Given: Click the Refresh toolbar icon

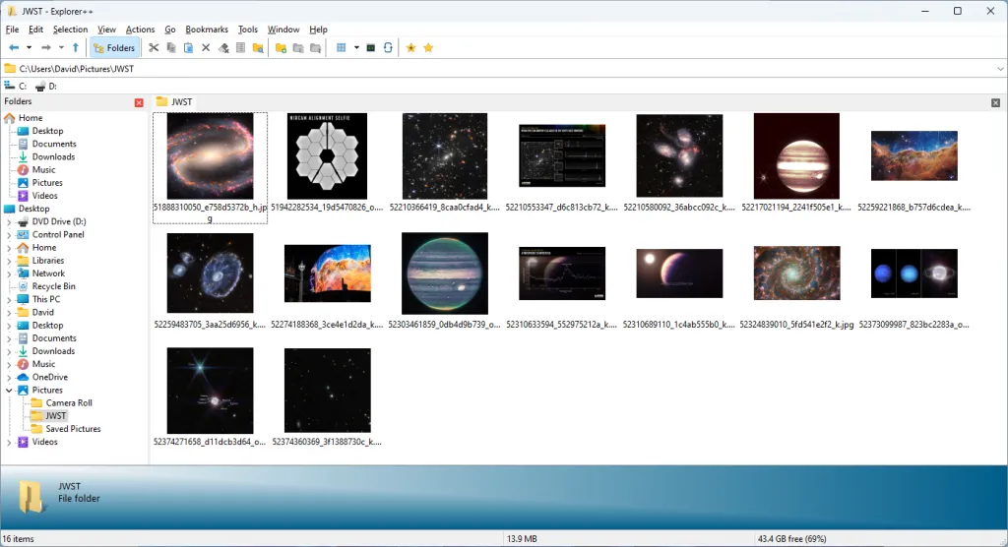Looking at the screenshot, I should coord(389,47).
